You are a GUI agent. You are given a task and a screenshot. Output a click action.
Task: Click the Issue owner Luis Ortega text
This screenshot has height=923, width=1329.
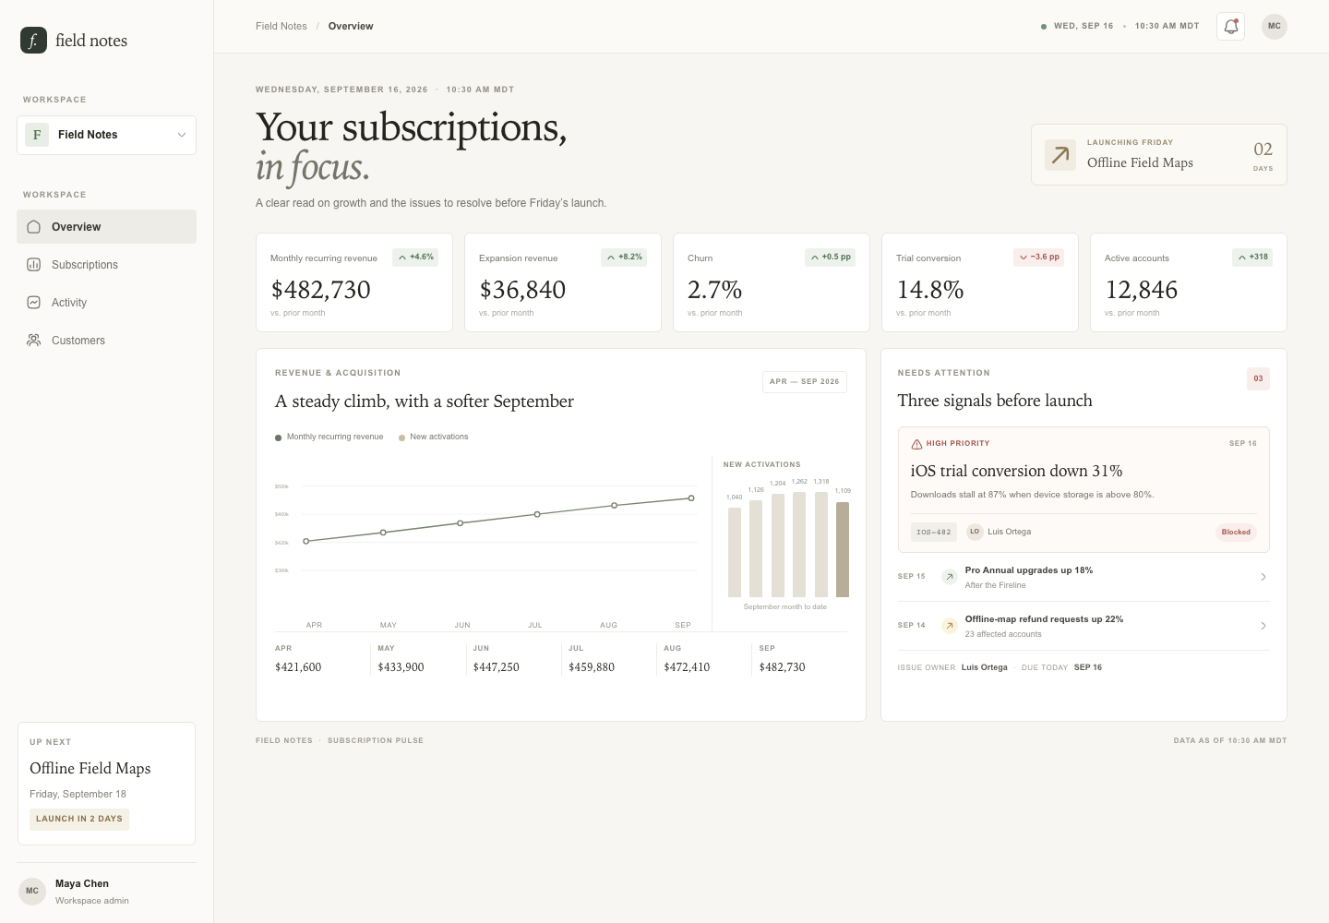pos(952,667)
